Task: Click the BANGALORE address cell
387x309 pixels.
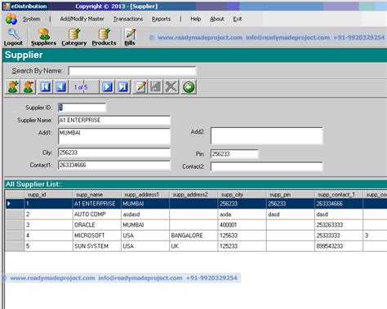Action: pyautogui.click(x=193, y=236)
